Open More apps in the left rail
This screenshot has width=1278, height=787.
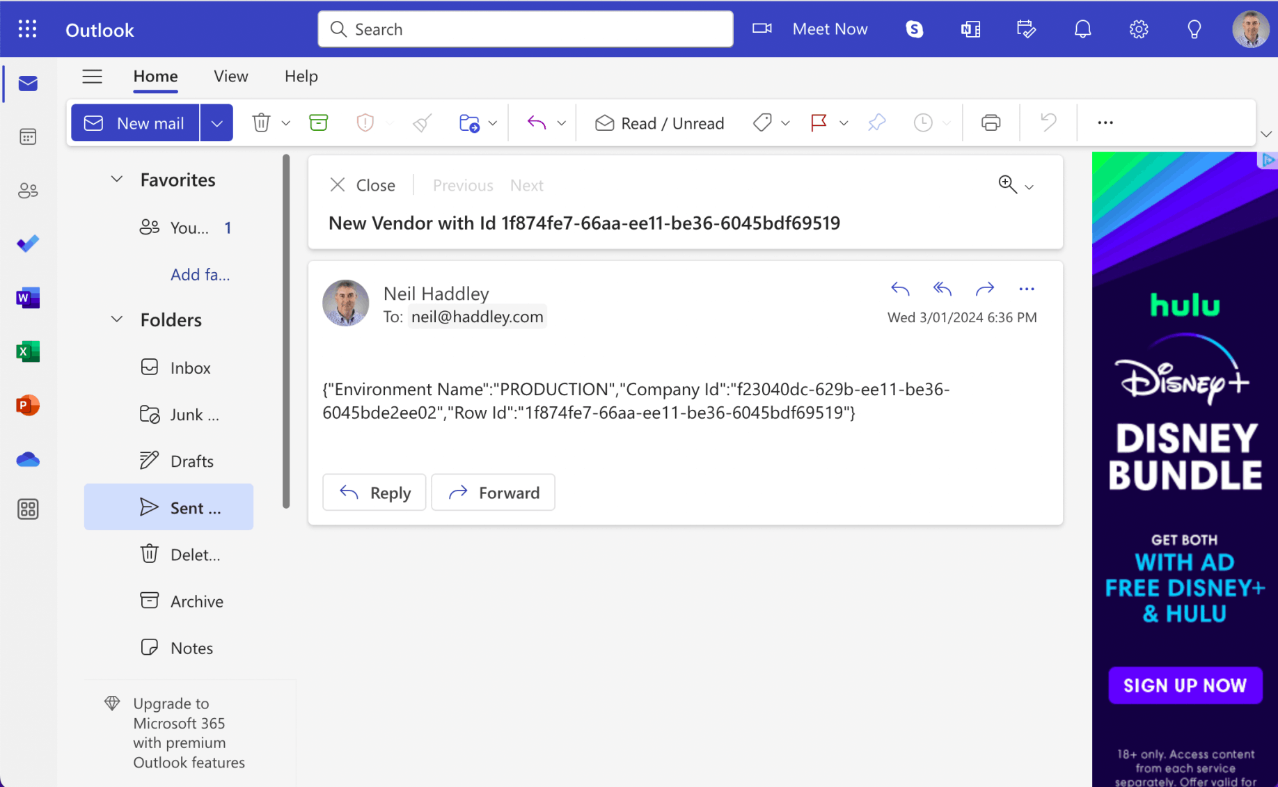point(28,509)
